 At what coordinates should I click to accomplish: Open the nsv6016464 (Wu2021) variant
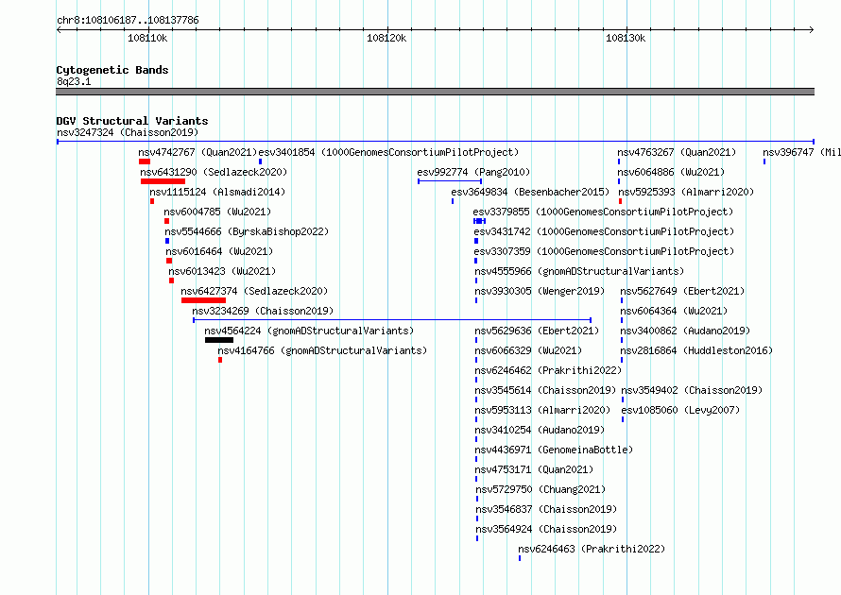click(219, 251)
